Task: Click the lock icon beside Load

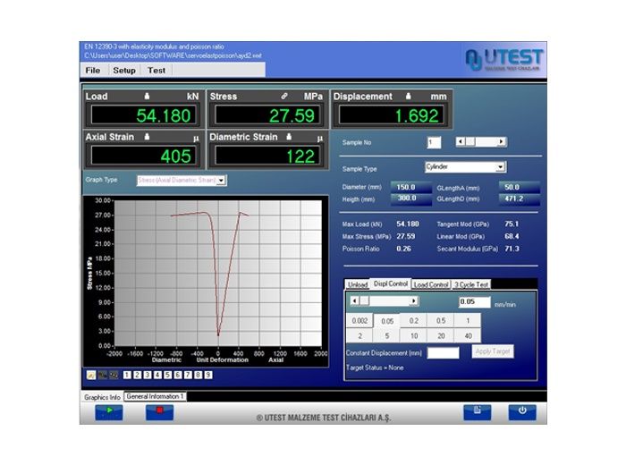Action: [147, 96]
